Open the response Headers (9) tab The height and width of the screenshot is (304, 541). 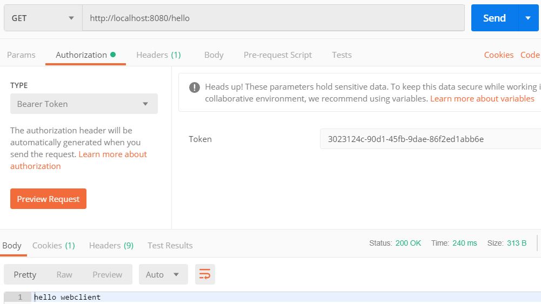(x=111, y=245)
